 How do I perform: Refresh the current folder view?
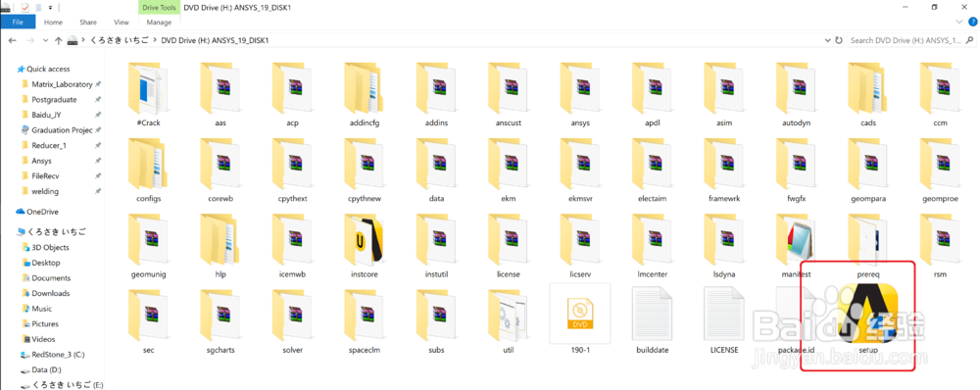pos(839,40)
